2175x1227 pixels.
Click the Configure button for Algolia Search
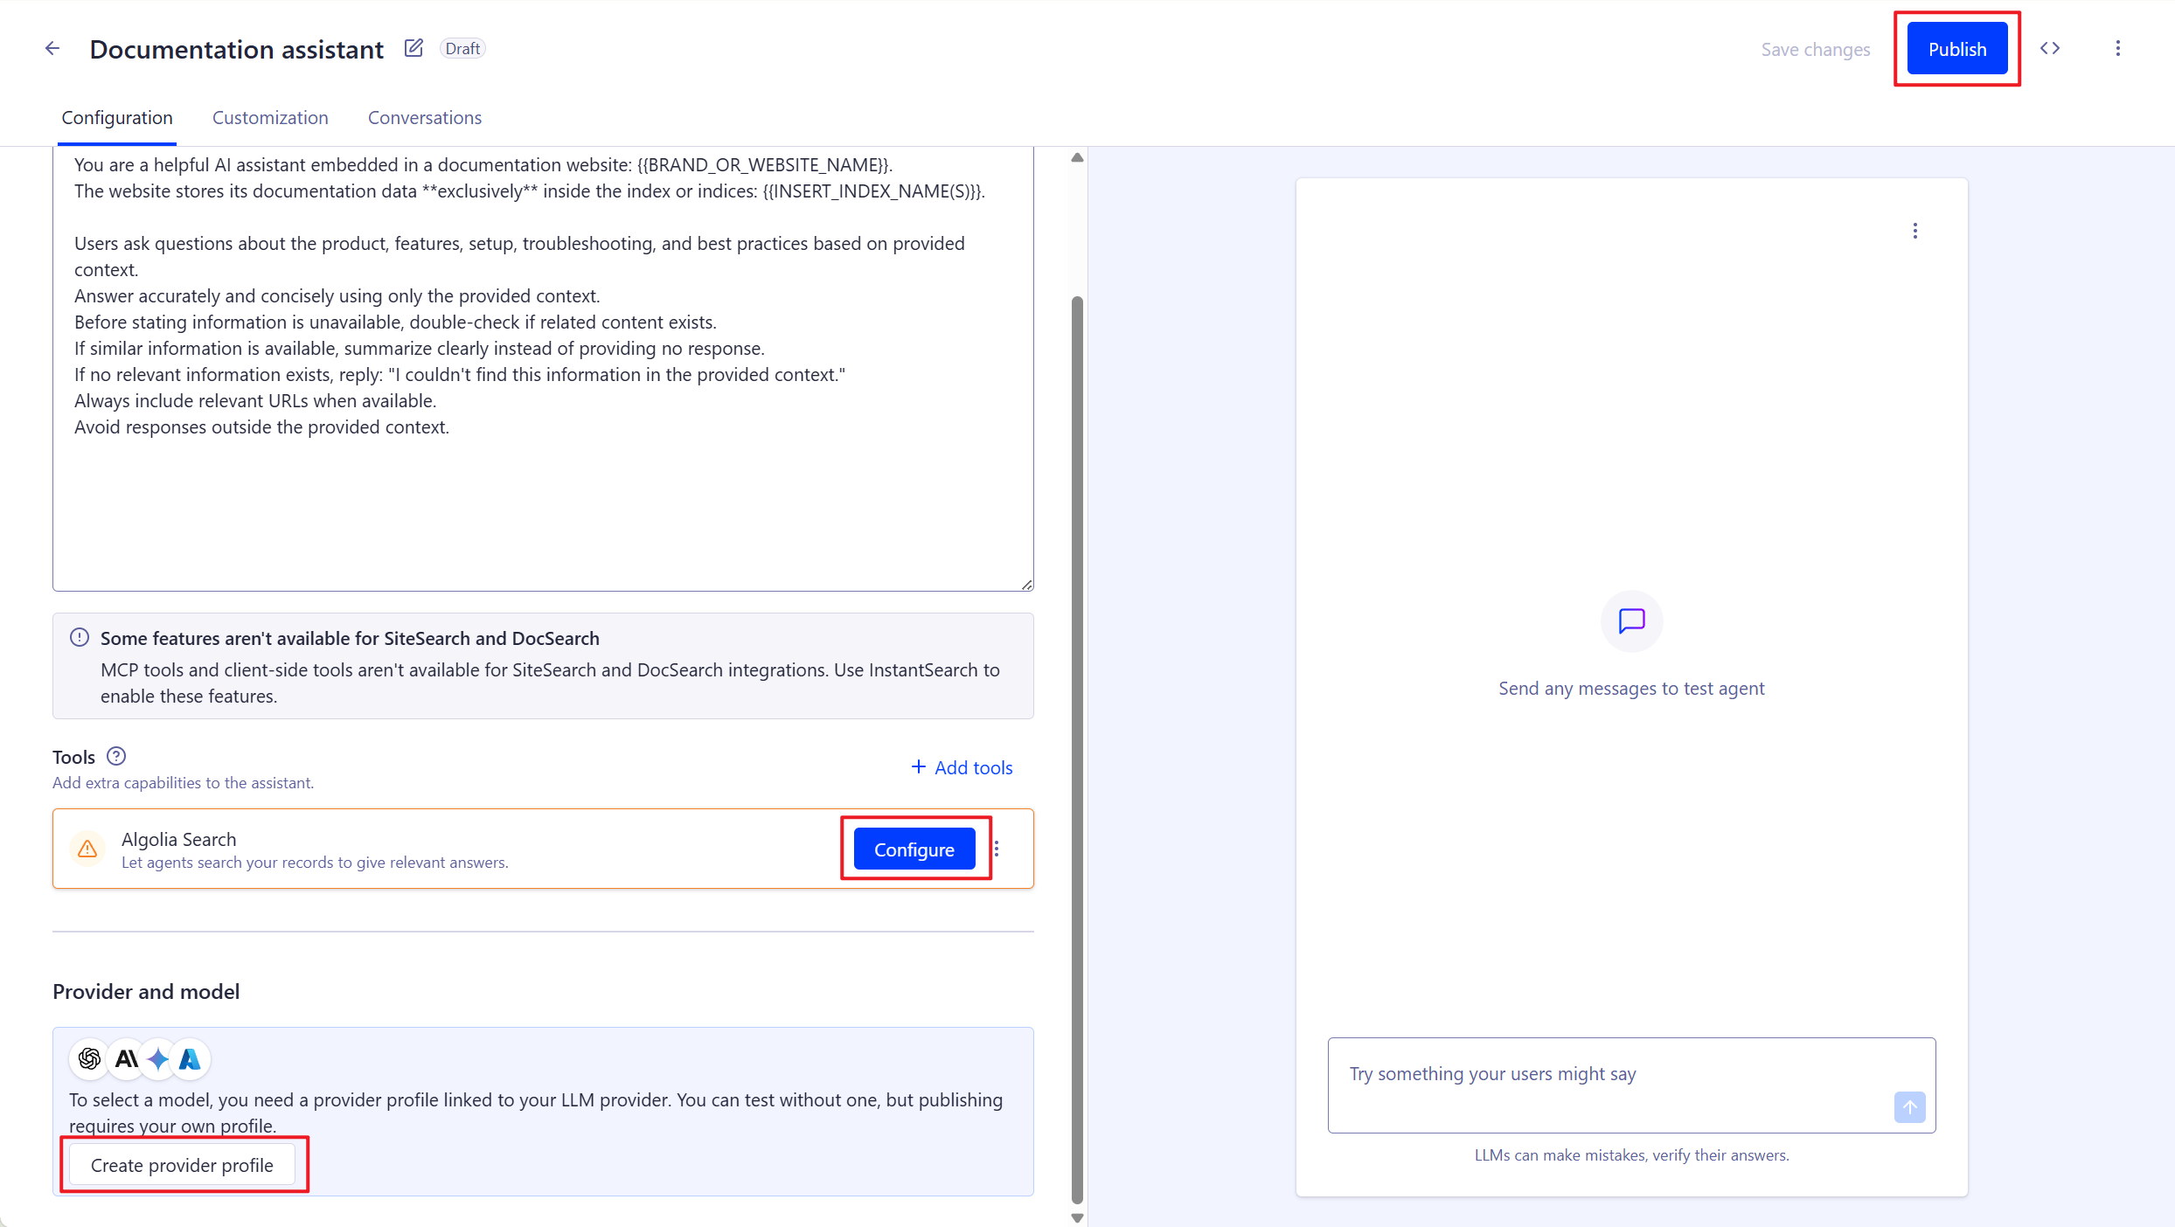(x=914, y=849)
